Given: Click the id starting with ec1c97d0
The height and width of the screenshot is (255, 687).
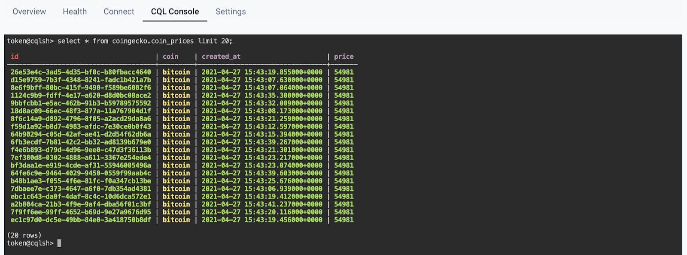Looking at the screenshot, I should 81,220.
